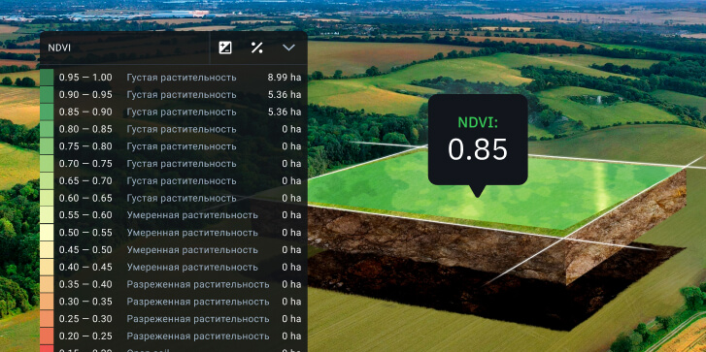Click the percent icon in NDVI header
This screenshot has height=352, width=706.
click(x=256, y=48)
